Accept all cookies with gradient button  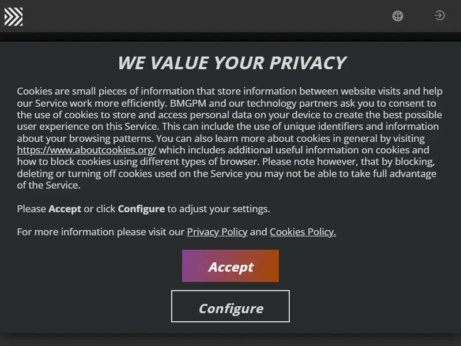click(230, 266)
